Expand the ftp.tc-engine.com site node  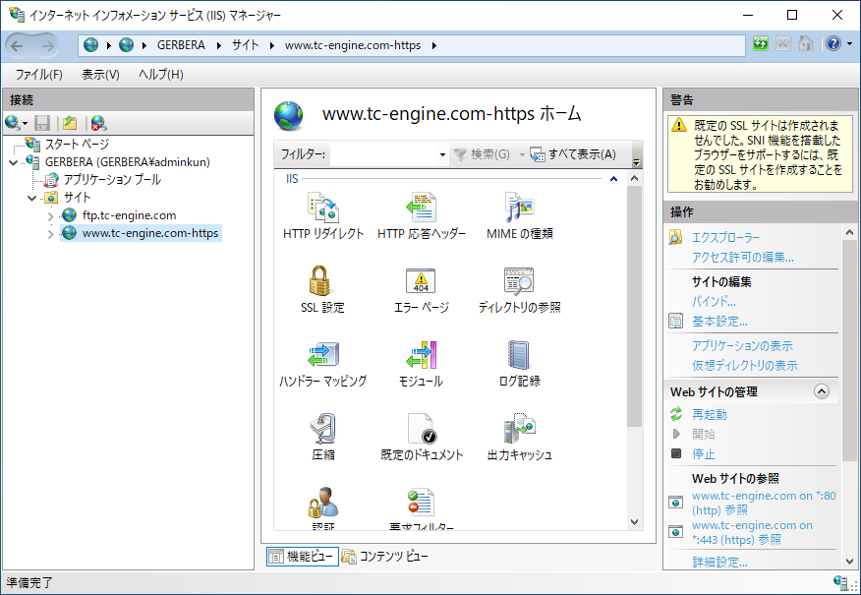point(50,216)
